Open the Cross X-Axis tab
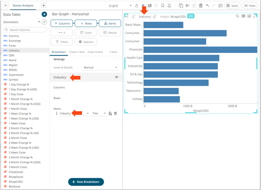The width and height of the screenshot is (262, 191). pos(95,52)
